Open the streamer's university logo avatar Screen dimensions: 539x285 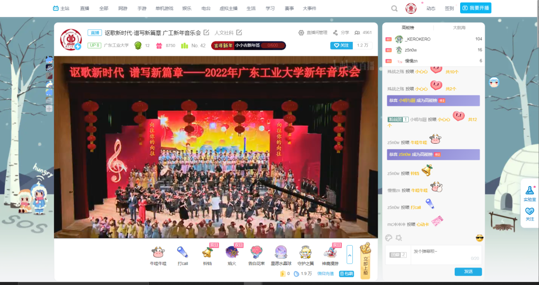[71, 39]
